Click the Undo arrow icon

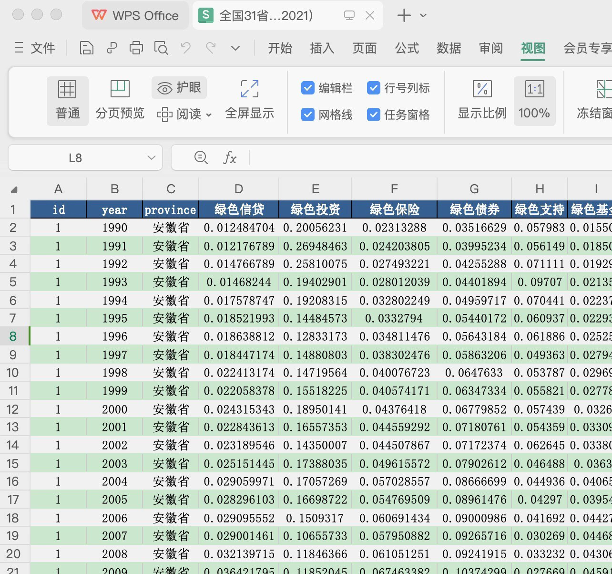(x=186, y=48)
